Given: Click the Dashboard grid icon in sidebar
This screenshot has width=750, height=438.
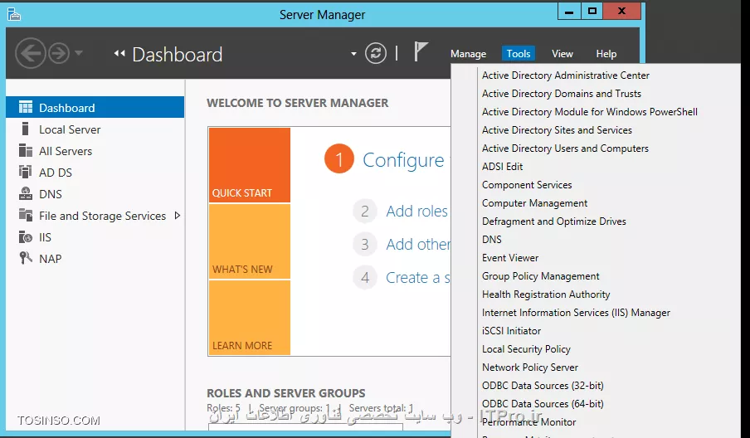Looking at the screenshot, I should [26, 107].
